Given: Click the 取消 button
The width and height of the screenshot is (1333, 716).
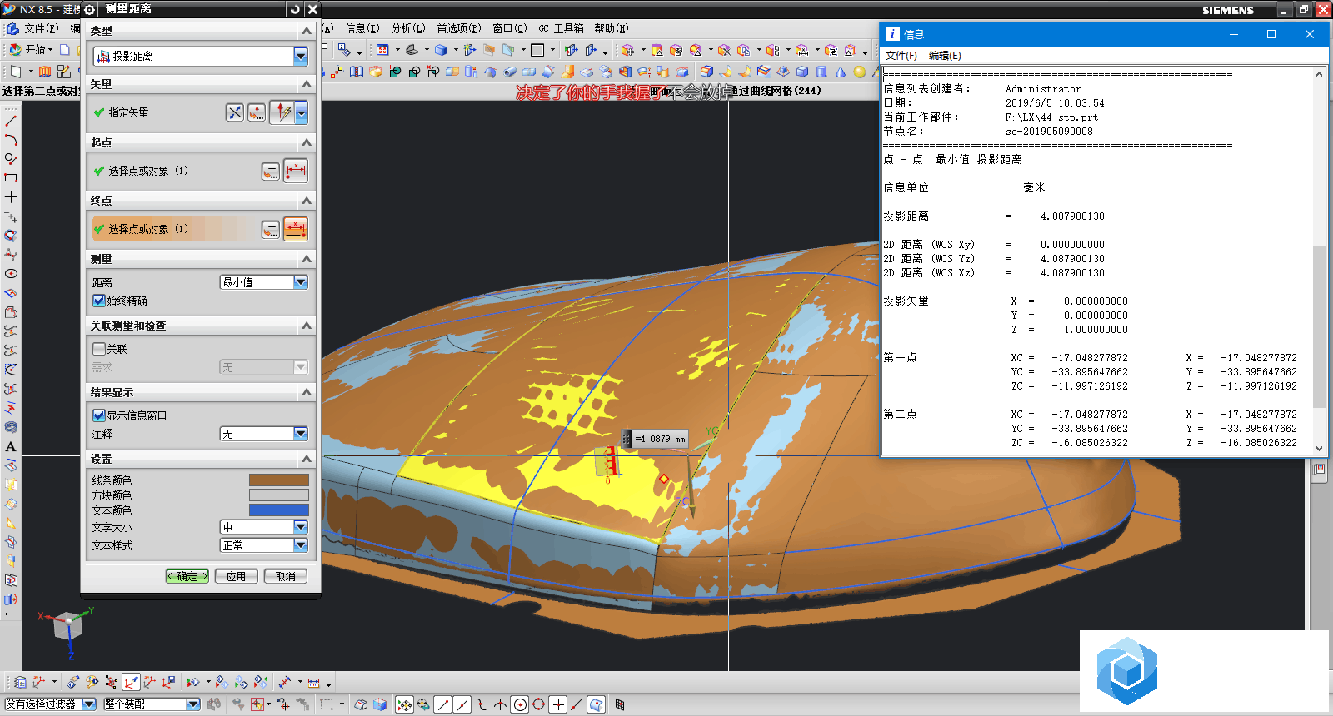Looking at the screenshot, I should (x=286, y=576).
